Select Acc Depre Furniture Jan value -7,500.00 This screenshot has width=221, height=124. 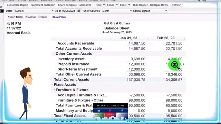(x=137, y=95)
